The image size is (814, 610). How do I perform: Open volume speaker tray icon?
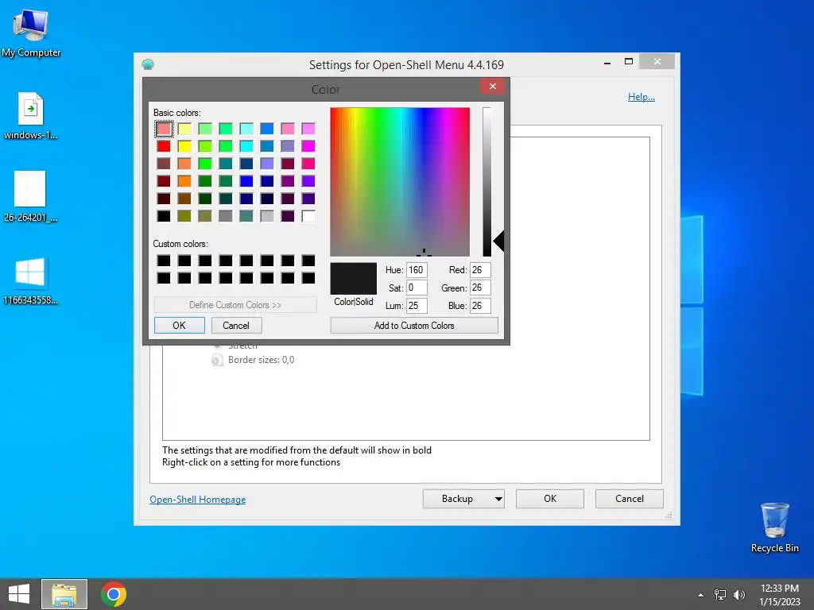[739, 595]
